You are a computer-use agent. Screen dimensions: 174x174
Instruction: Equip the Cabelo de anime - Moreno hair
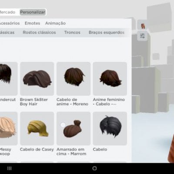(x=74, y=79)
